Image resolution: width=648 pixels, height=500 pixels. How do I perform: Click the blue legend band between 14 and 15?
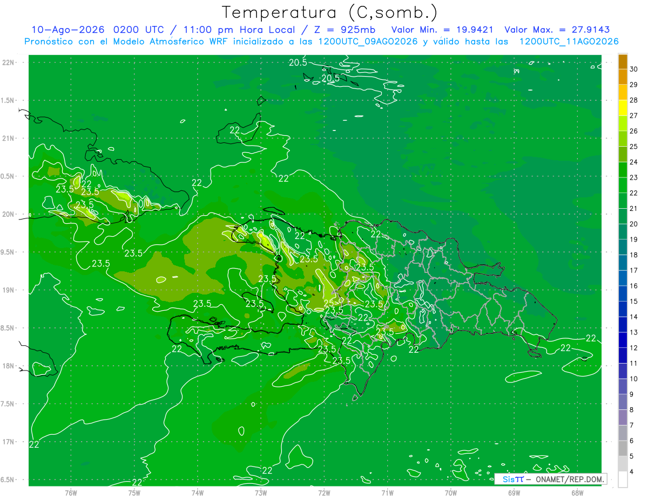pyautogui.click(x=623, y=310)
